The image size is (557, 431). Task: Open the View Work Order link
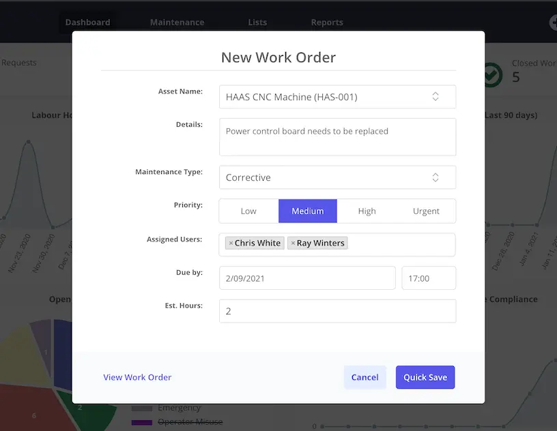click(137, 377)
